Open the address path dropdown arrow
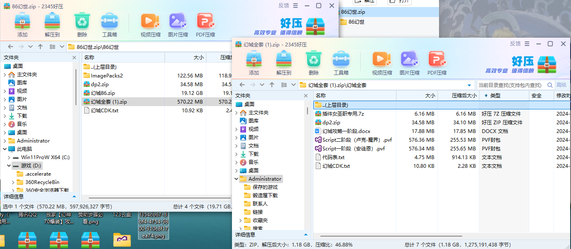571x249 pixels. pos(469,85)
